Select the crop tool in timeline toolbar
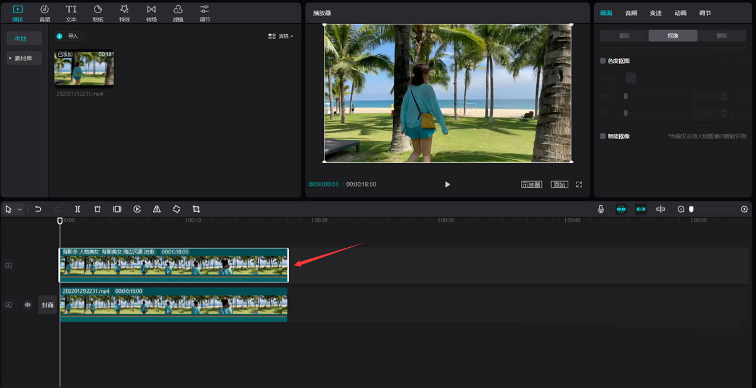756x388 pixels. (x=197, y=209)
